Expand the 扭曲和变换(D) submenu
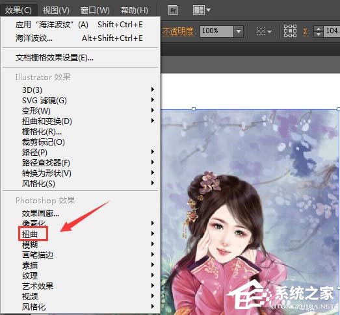This screenshot has width=340, height=315. pyautogui.click(x=79, y=121)
